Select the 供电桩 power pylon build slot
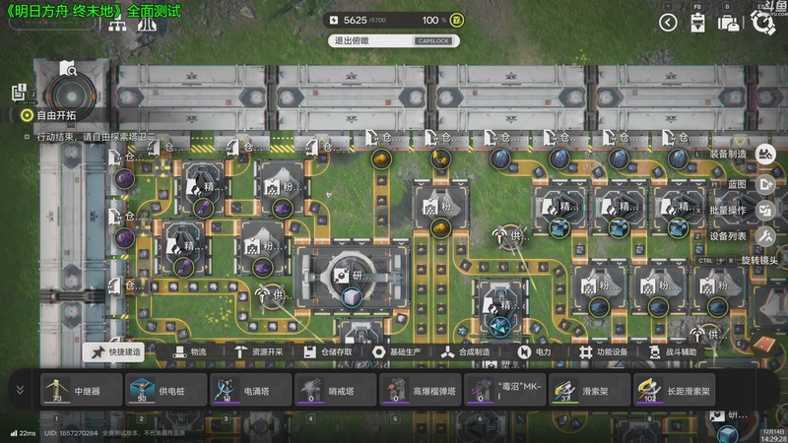The width and height of the screenshot is (788, 443). [165, 390]
